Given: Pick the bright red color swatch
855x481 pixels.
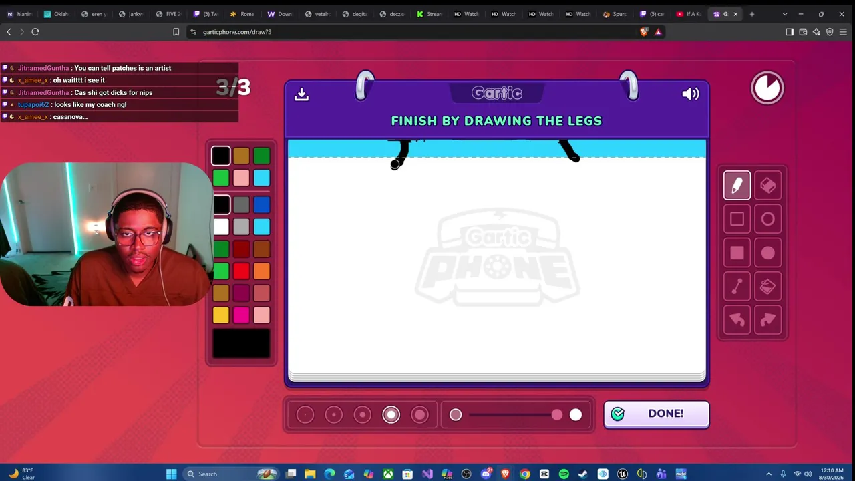Looking at the screenshot, I should pos(241,271).
